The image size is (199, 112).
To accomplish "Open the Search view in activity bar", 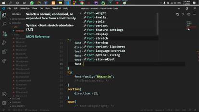I will coord(4,24).
